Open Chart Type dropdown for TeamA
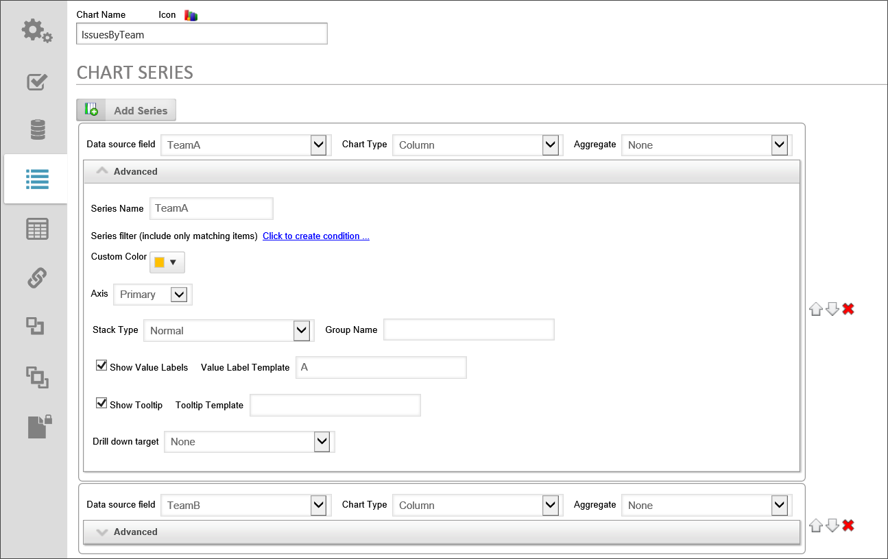This screenshot has height=559, width=888. point(550,145)
